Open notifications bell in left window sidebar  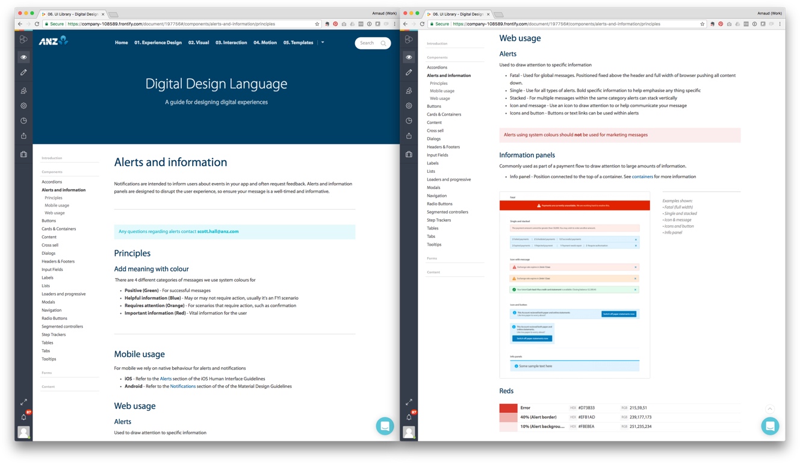pos(23,417)
